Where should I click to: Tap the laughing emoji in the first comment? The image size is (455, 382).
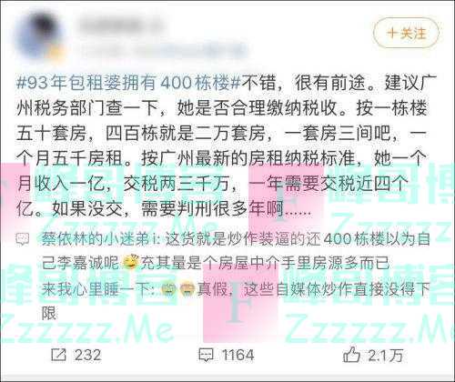click(131, 263)
